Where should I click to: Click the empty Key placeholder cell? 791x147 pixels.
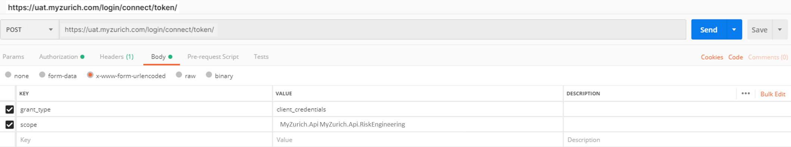click(144, 140)
